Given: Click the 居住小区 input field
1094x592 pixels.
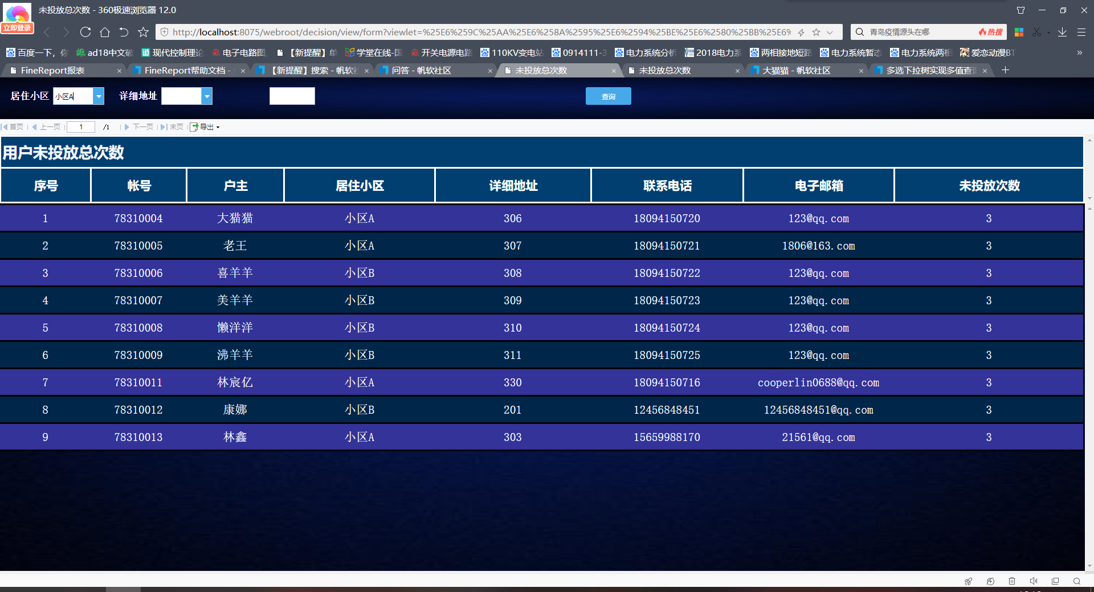Looking at the screenshot, I should coord(73,96).
